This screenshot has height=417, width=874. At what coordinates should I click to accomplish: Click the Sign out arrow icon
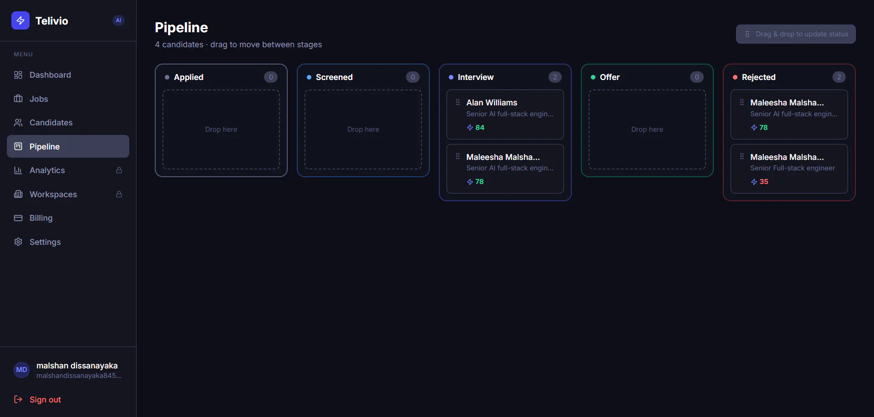[18, 399]
